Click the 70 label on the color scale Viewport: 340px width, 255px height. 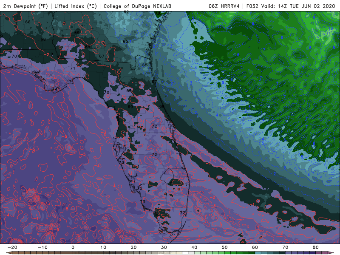point(285,247)
